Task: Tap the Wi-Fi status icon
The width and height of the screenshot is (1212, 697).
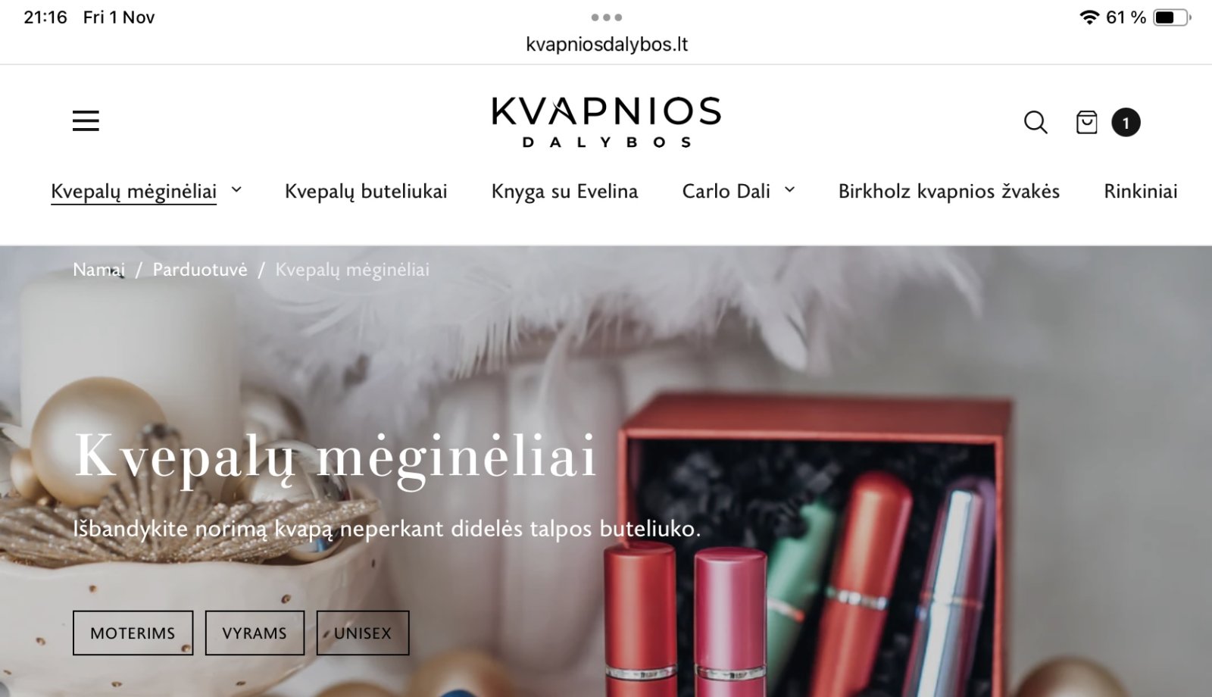Action: [x=1089, y=17]
